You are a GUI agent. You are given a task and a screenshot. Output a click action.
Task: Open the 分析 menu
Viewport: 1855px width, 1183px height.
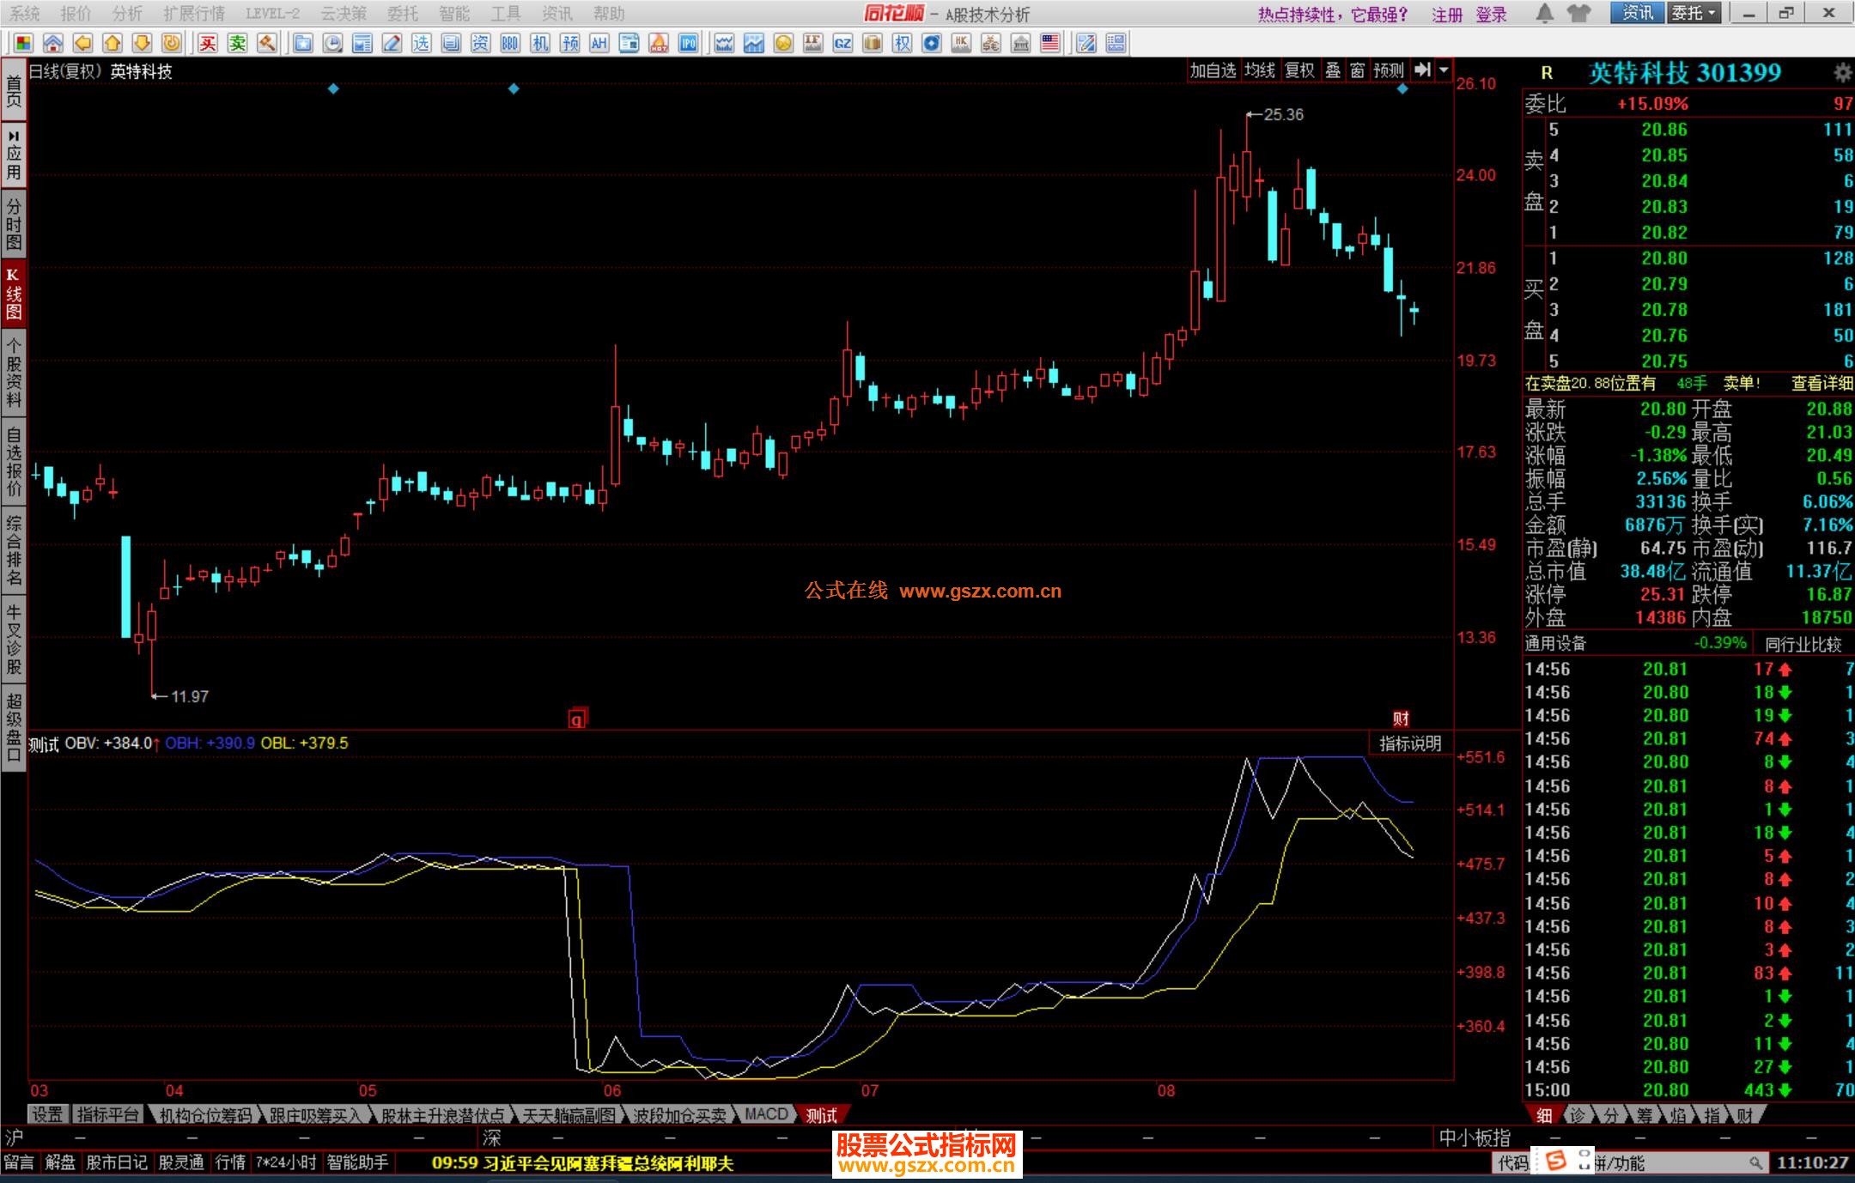pyautogui.click(x=127, y=13)
